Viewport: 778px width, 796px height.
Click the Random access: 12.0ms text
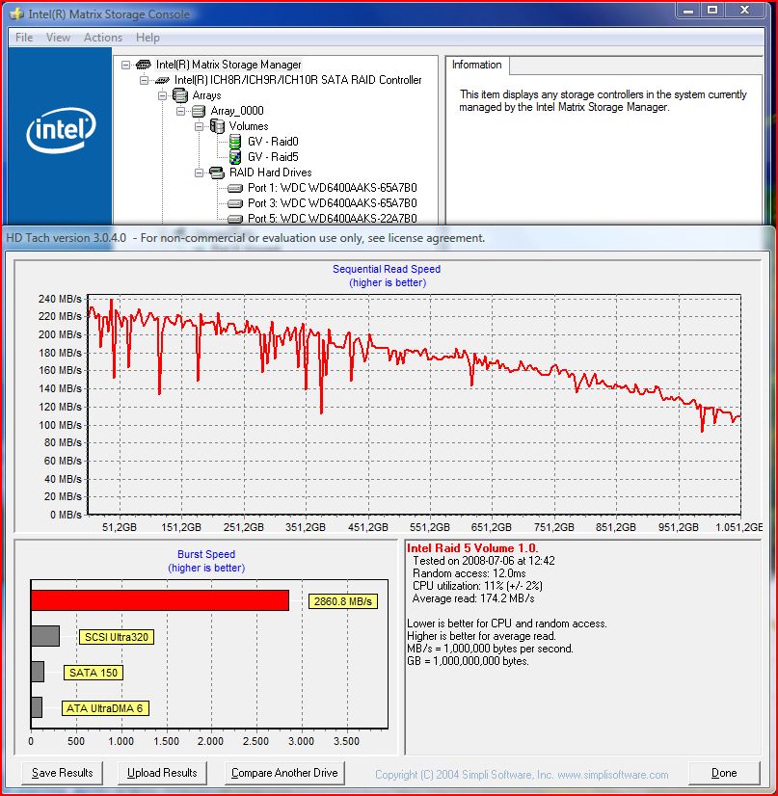(469, 573)
